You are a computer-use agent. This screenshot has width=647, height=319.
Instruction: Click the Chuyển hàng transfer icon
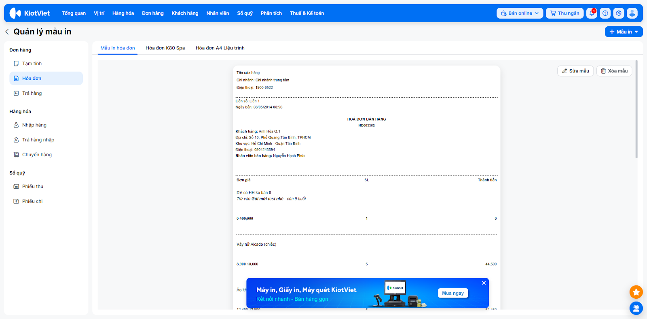[16, 155]
